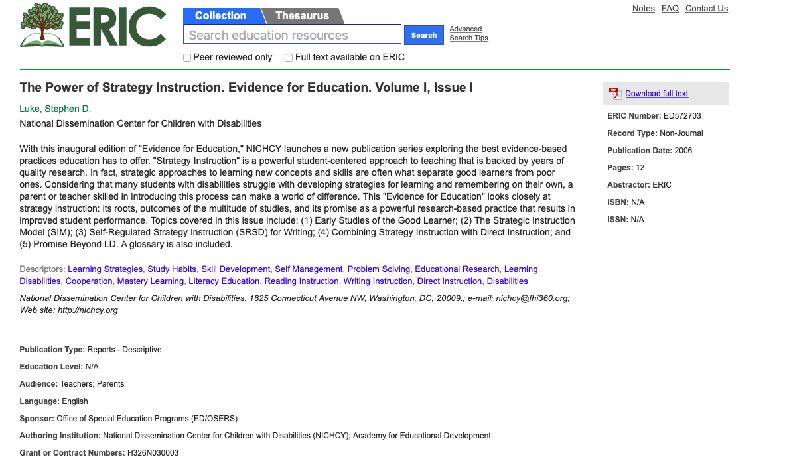The height and width of the screenshot is (463, 785).
Task: Open the Self Management descriptor
Action: point(309,269)
